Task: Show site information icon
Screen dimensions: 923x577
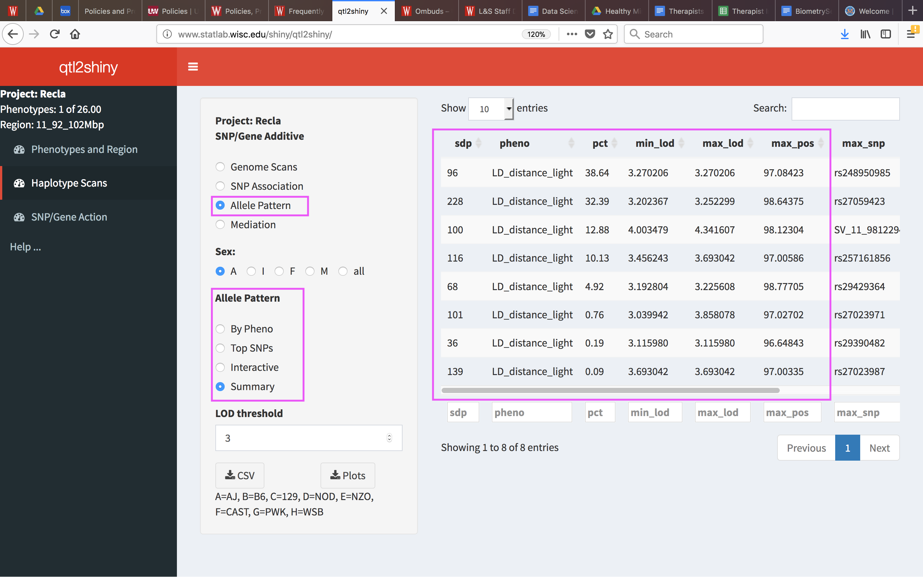Action: [x=167, y=34]
